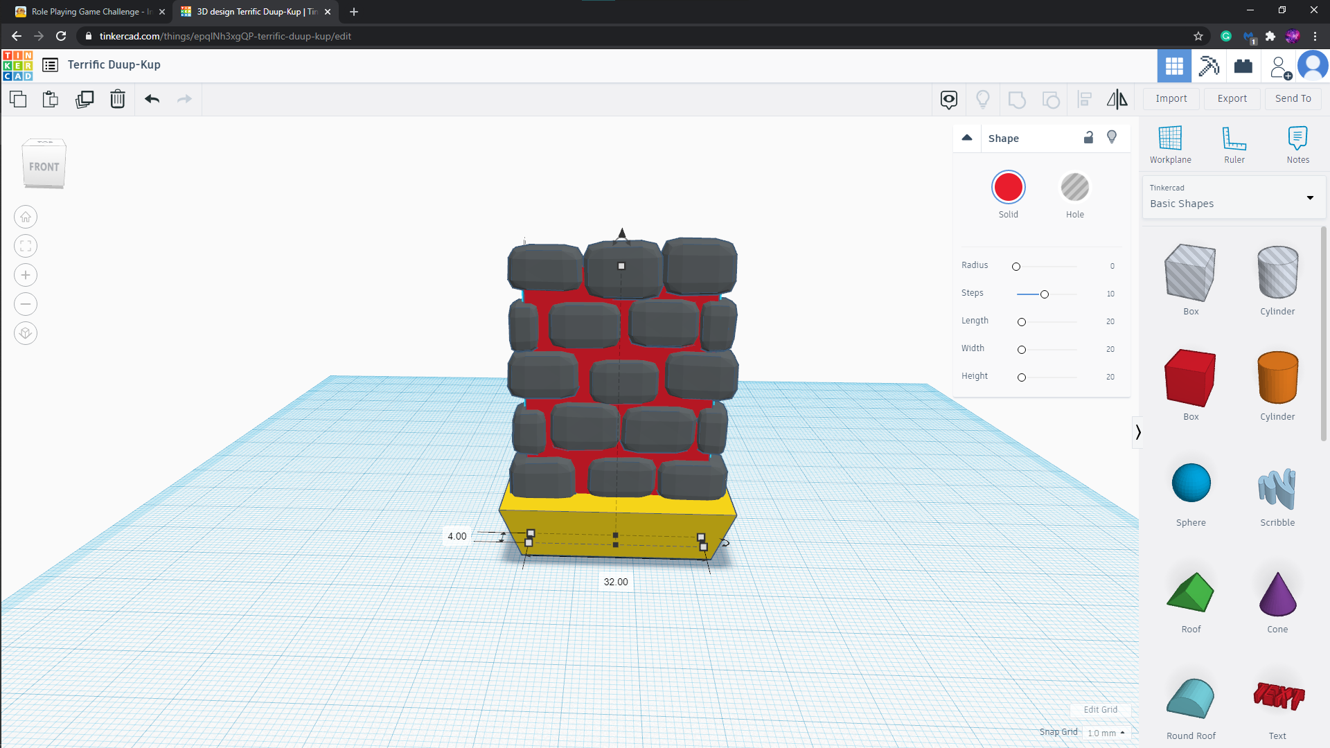The width and height of the screenshot is (1330, 748).
Task: Open the Snap Grid 1.0 mm dropdown
Action: 1106,733
